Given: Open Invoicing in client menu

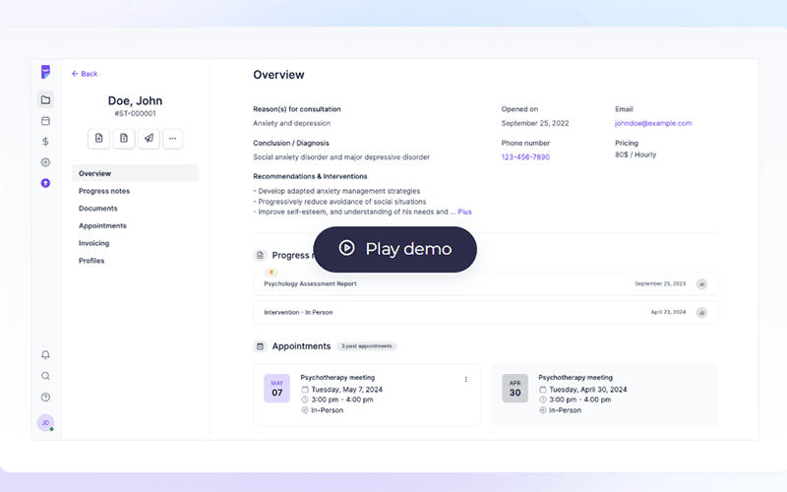Looking at the screenshot, I should [93, 243].
